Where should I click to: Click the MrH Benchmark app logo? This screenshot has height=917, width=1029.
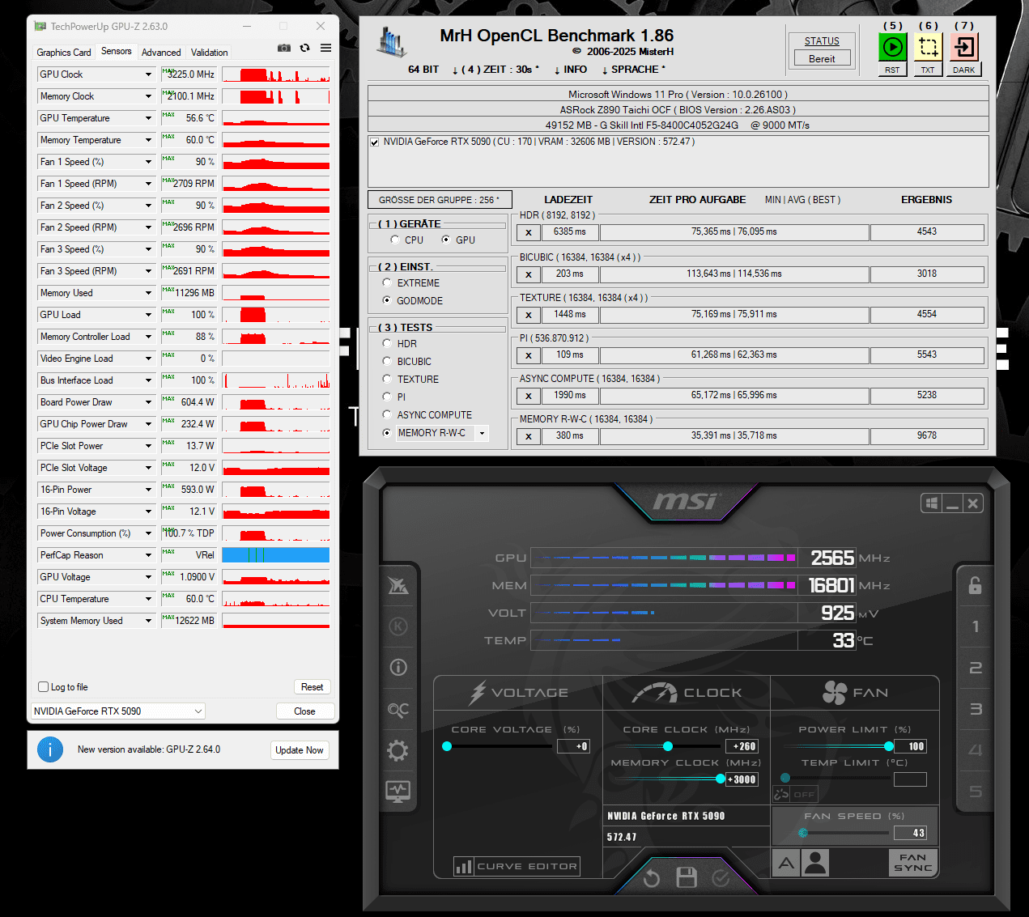coord(391,41)
